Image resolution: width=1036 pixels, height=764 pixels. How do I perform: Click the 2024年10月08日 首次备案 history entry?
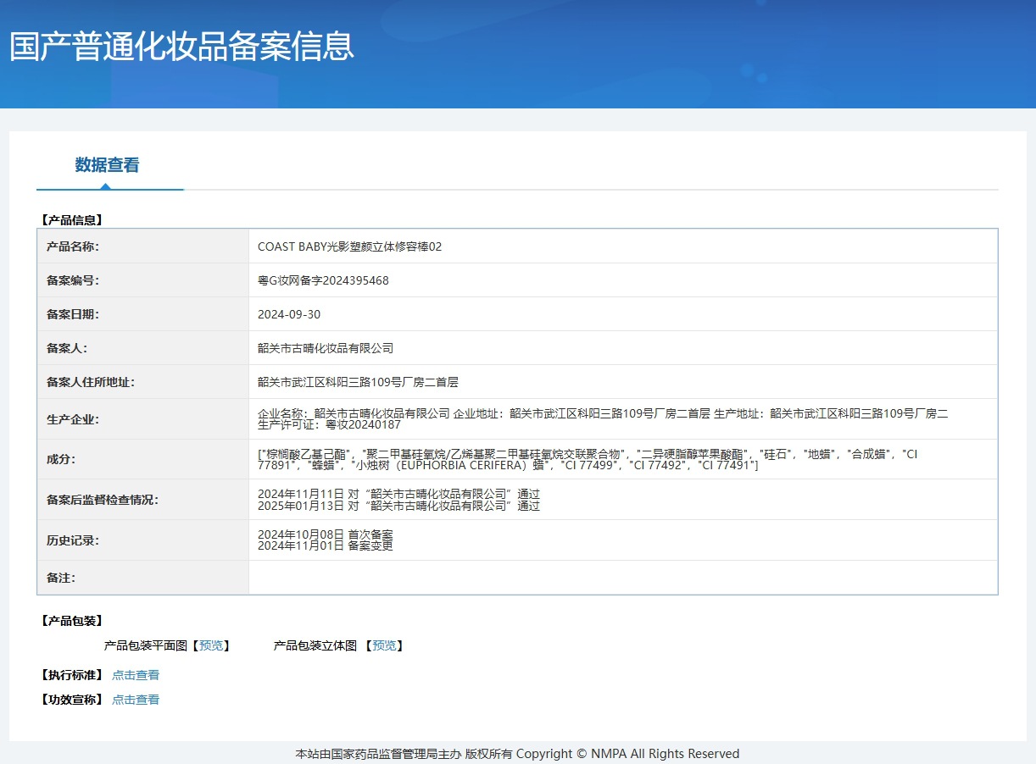[x=326, y=534]
